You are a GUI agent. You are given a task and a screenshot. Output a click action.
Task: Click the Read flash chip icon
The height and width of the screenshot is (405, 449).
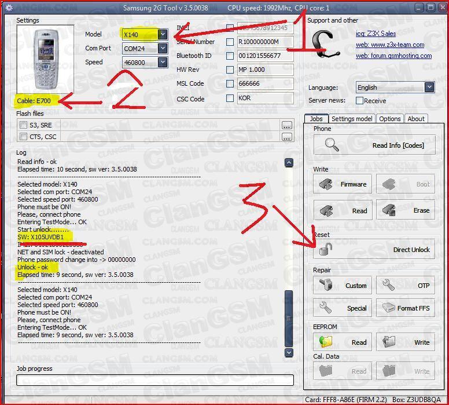click(326, 210)
